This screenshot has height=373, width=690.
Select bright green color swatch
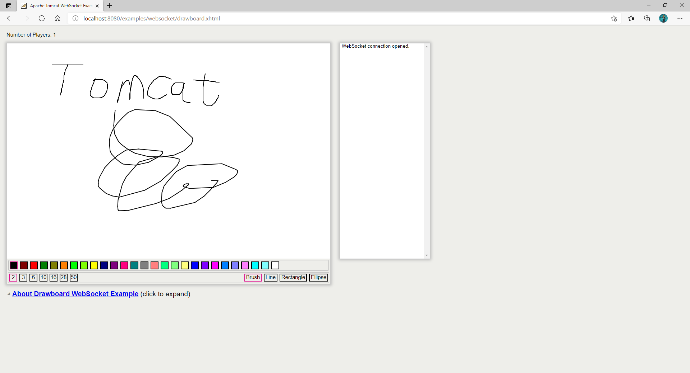[74, 265]
